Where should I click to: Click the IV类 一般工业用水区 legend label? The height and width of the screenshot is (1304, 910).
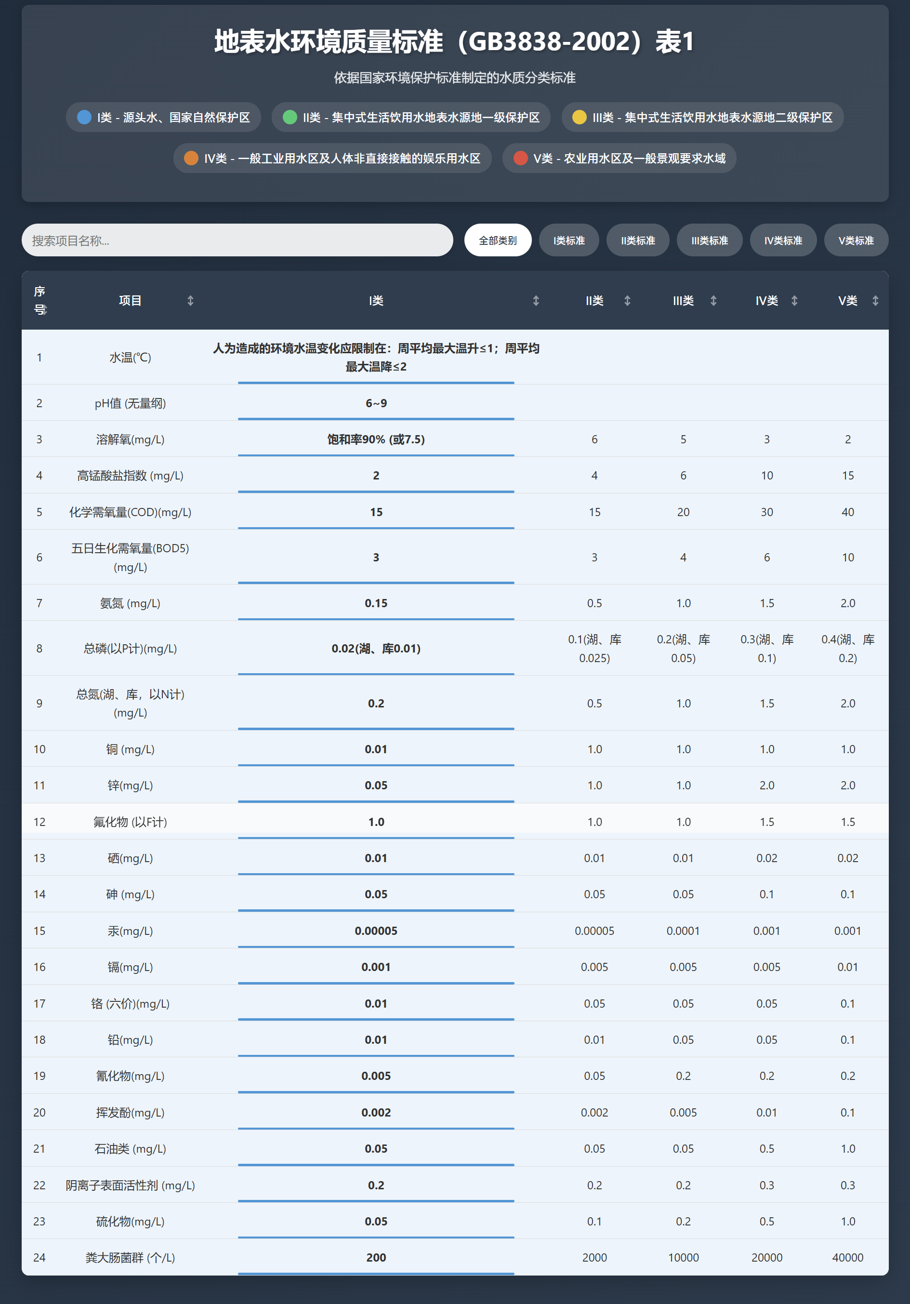(343, 159)
